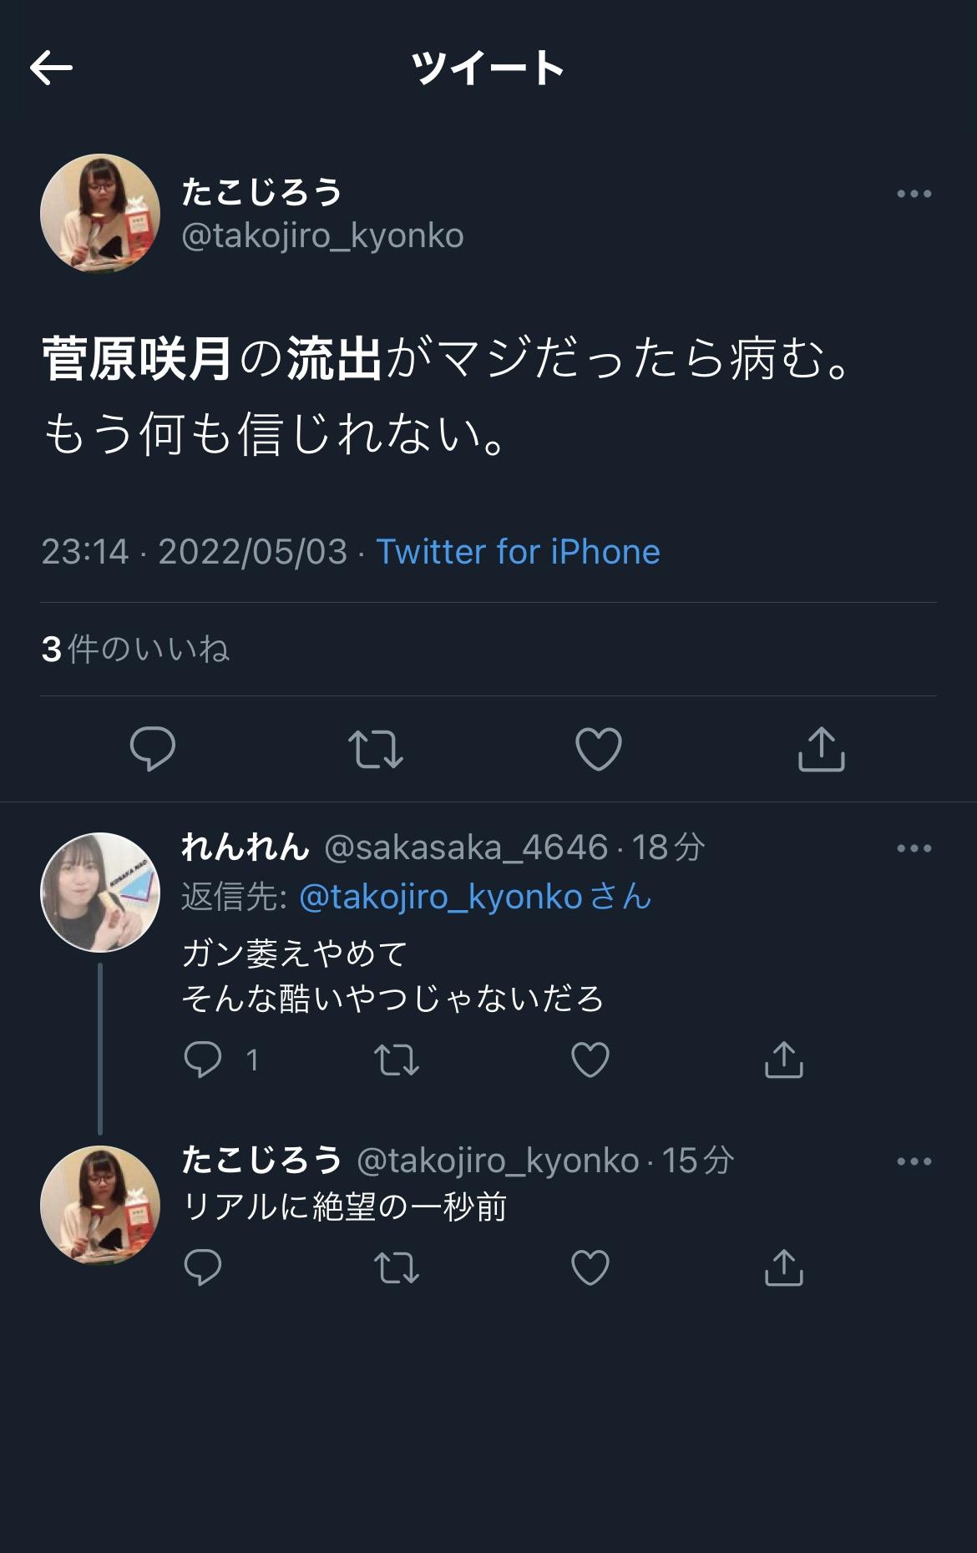This screenshot has height=1553, width=977.
Task: Share the main tweet
Action: 822,748
